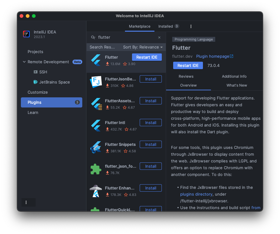Select the Flutter plugin logo icon

click(x=96, y=60)
